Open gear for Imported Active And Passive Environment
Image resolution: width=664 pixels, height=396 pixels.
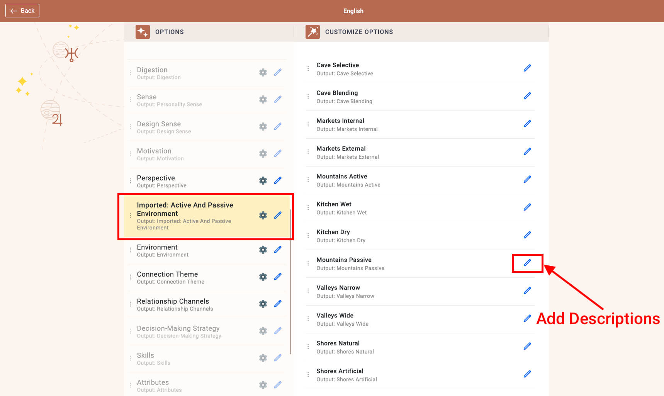[263, 215]
